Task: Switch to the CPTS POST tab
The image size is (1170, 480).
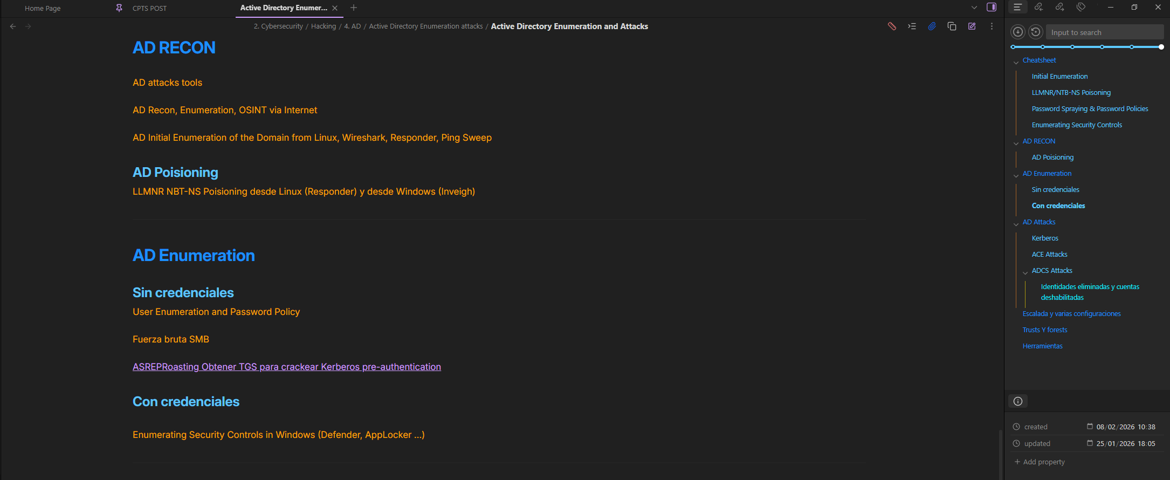Action: [150, 8]
